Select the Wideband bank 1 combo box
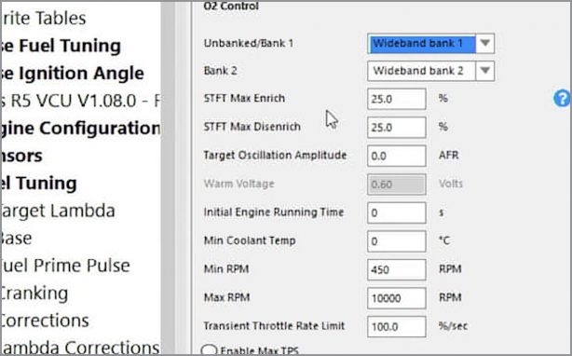Viewport: 572px width, 356px height. click(430, 44)
